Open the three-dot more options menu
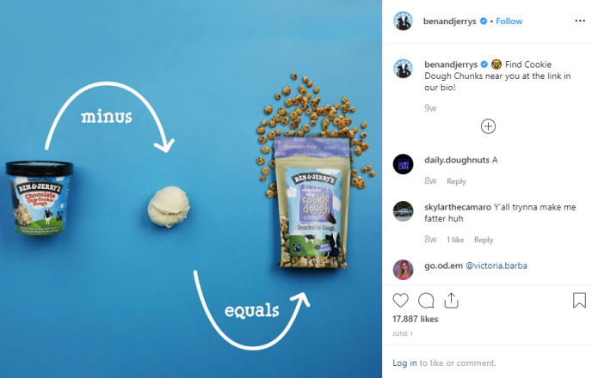Image resolution: width=592 pixels, height=378 pixels. pyautogui.click(x=580, y=21)
